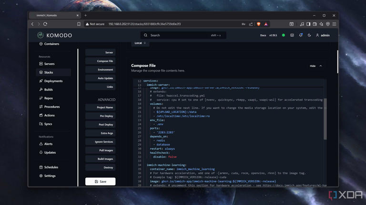Open Settings in the sidebar
This screenshot has height=205, width=366.
(x=50, y=176)
